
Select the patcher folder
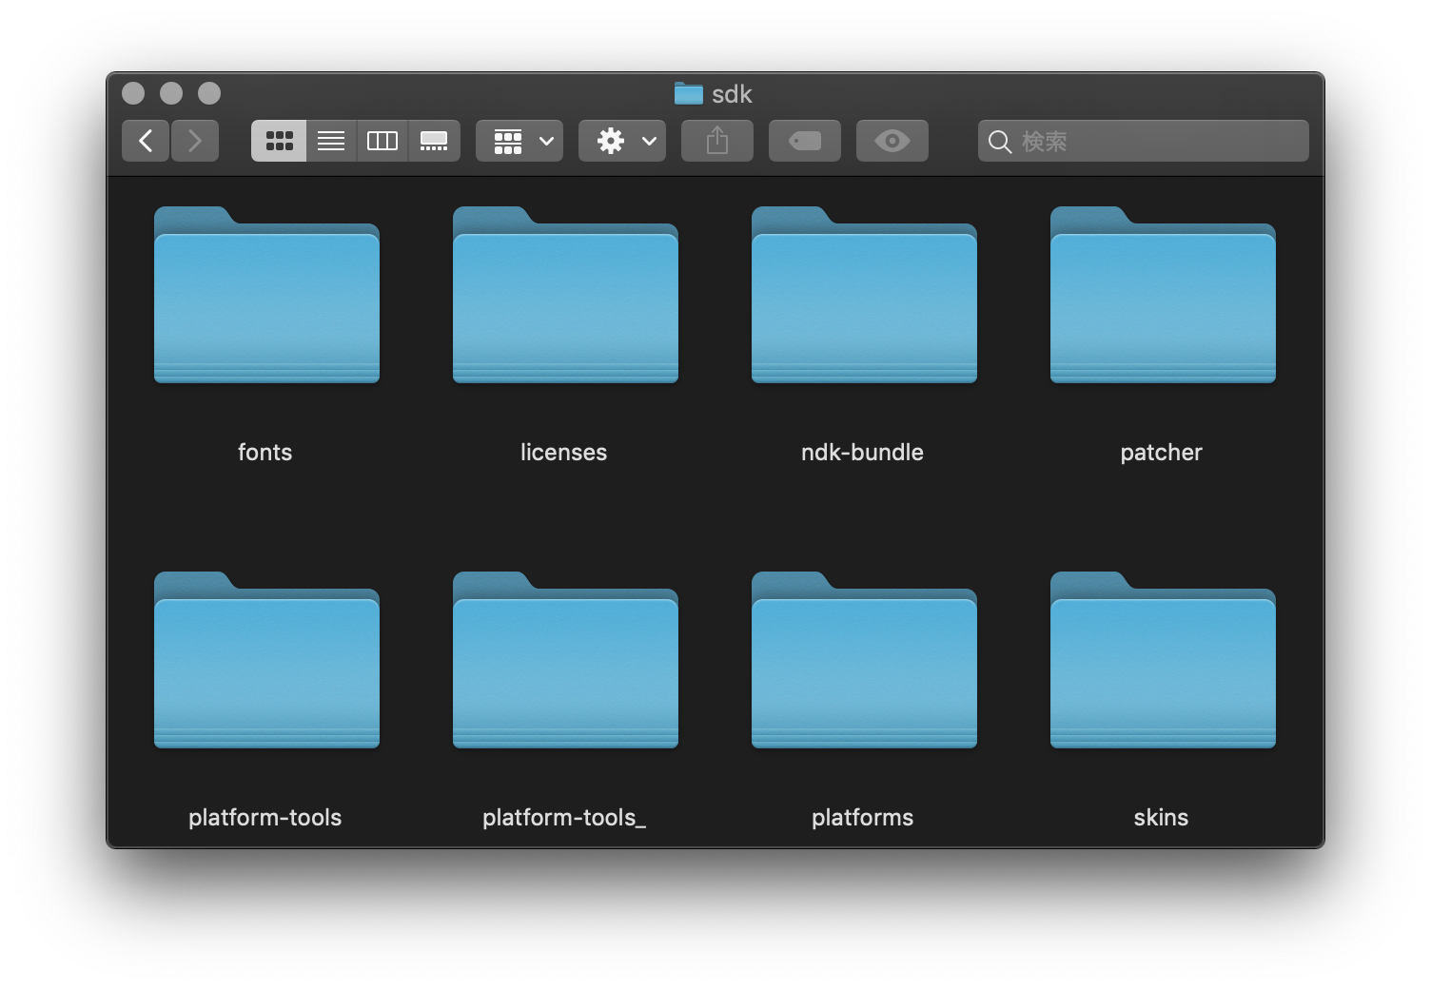pos(1163,297)
